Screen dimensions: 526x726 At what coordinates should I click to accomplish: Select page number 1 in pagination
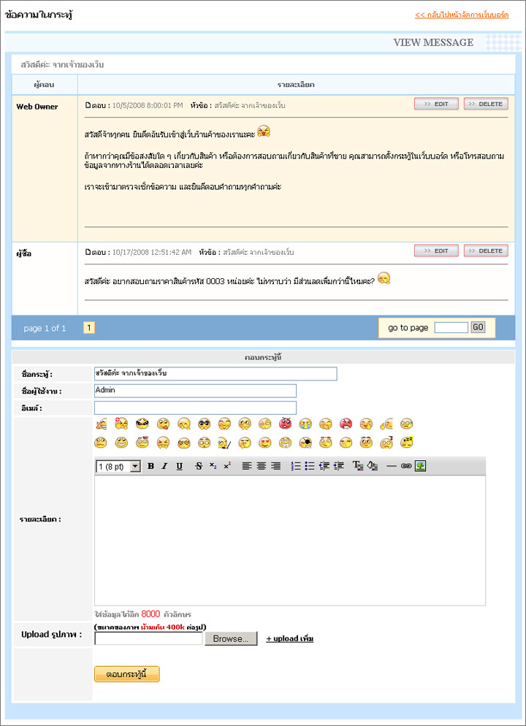point(89,328)
